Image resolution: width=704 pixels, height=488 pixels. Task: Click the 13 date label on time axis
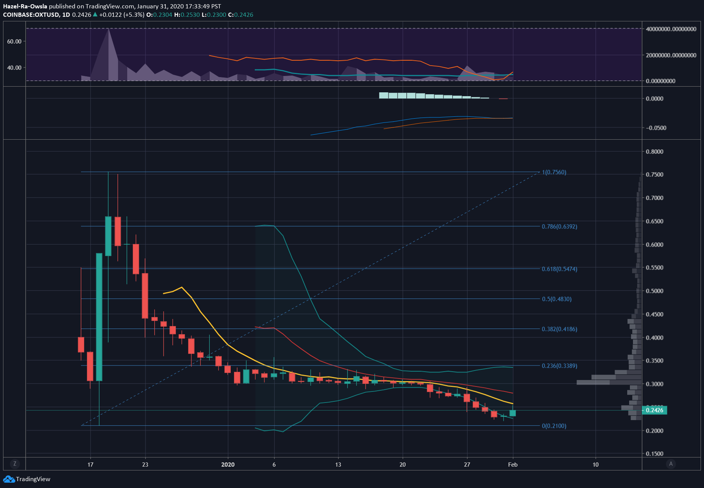pos(338,464)
